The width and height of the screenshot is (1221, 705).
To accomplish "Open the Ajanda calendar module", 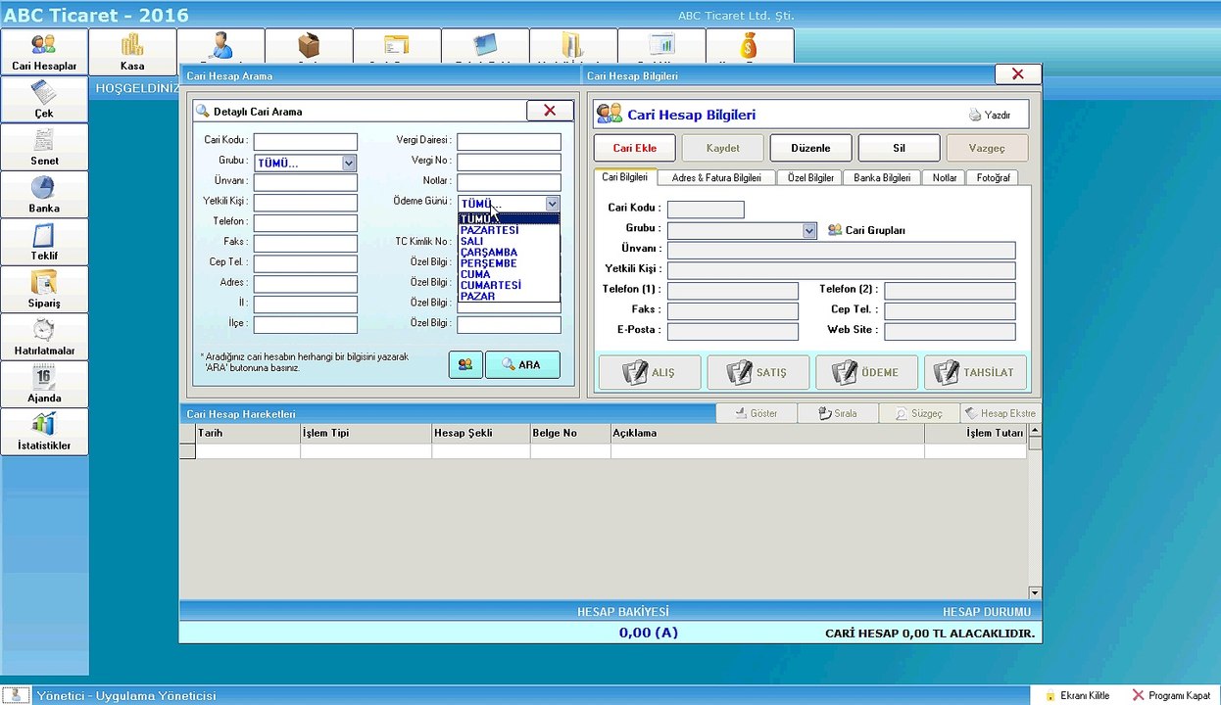I will (x=44, y=384).
